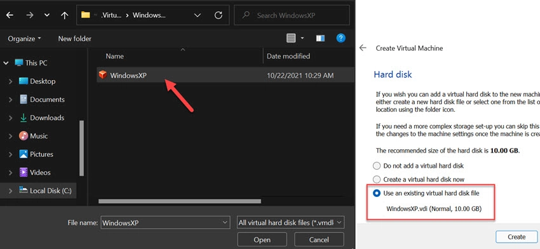The width and height of the screenshot is (540, 249).
Task: Go up one folder level arrow
Action: click(64, 15)
